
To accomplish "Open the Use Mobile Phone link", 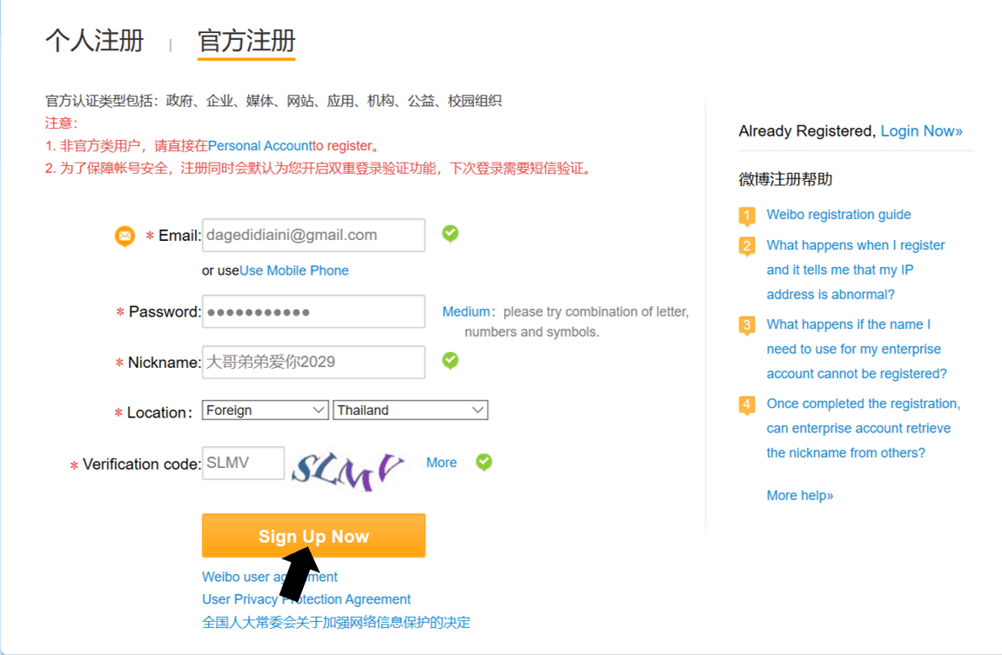I will 294,271.
